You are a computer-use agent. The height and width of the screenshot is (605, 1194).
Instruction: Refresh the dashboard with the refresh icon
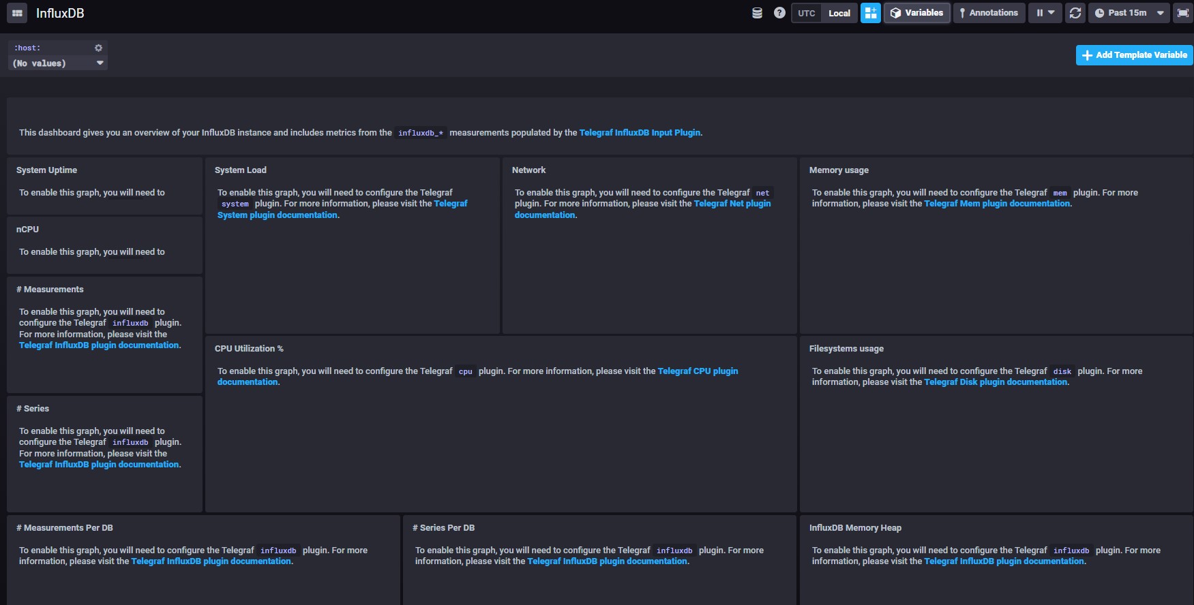[1075, 13]
